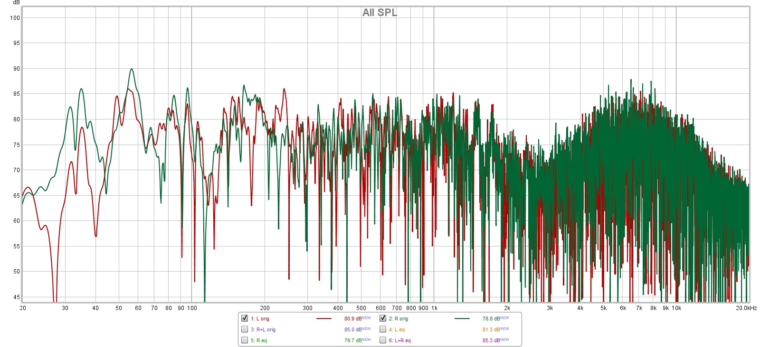Click the 100 dB vertical axis label
The width and height of the screenshot is (760, 347).
(15, 18)
